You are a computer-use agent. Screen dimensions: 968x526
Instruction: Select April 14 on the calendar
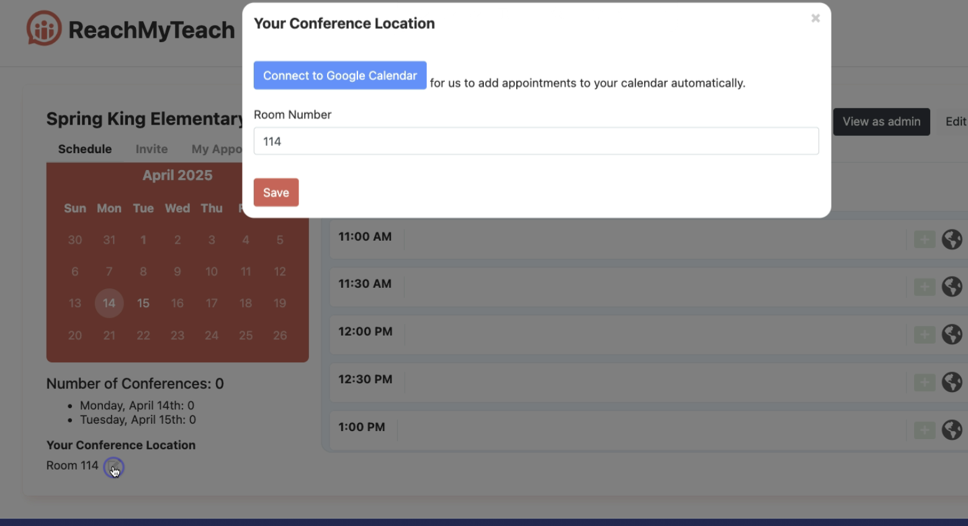pos(109,303)
